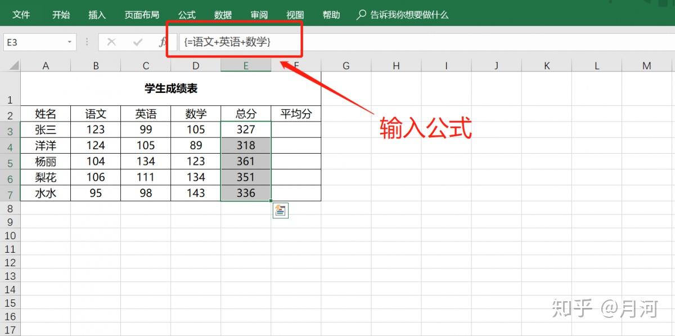The width and height of the screenshot is (675, 336).
Task: Select the 姓名 header cell
Action: (x=46, y=114)
